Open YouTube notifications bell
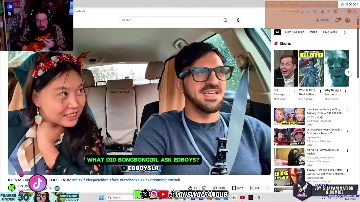360x202 pixels. coord(337,20)
